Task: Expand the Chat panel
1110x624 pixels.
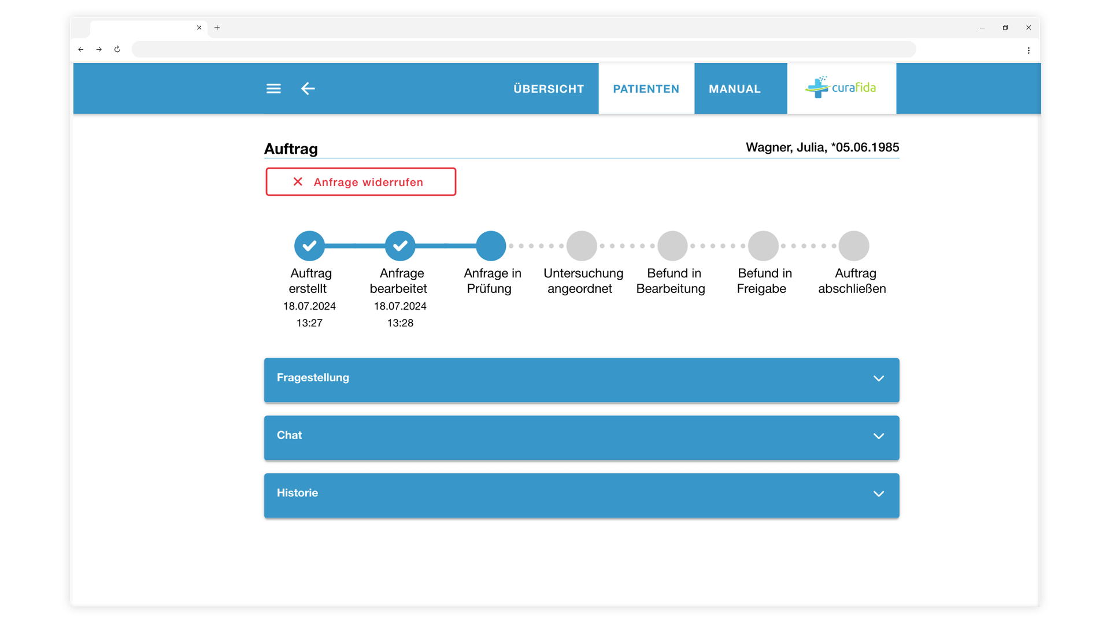Action: coord(582,437)
